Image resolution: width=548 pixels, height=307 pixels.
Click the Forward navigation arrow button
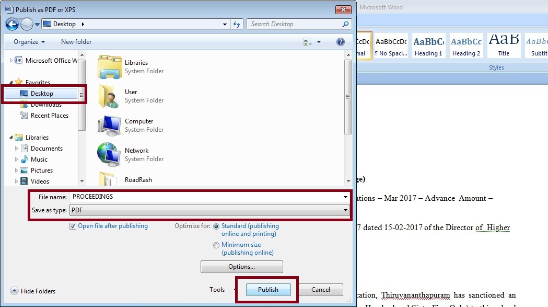[x=27, y=24]
